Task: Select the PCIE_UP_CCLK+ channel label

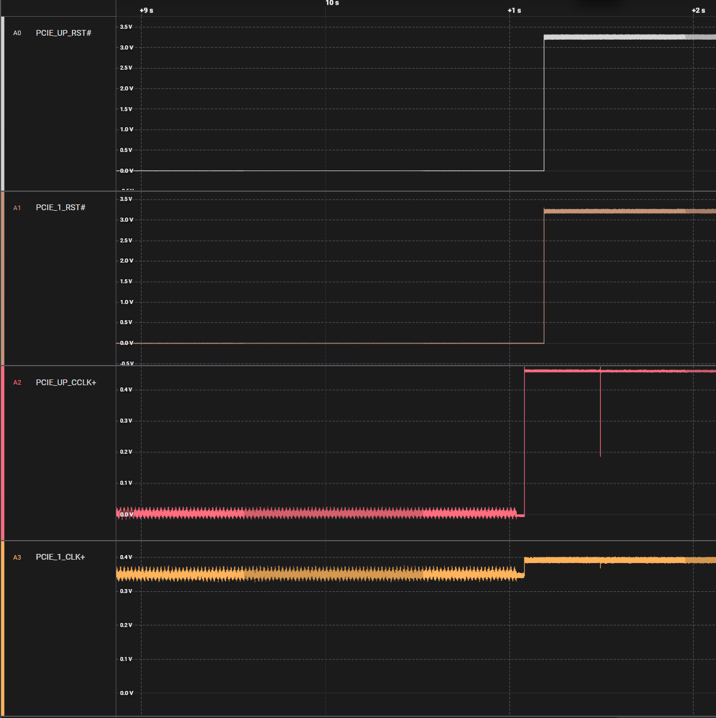Action: [66, 383]
